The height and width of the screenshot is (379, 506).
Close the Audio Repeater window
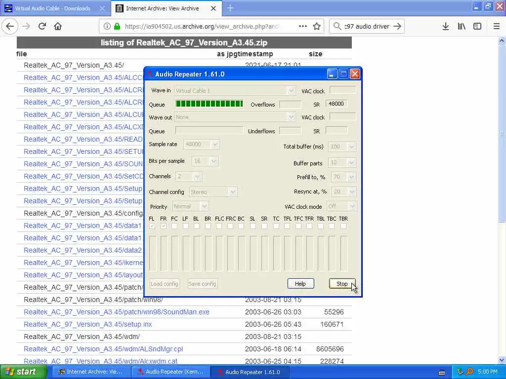[x=355, y=74]
